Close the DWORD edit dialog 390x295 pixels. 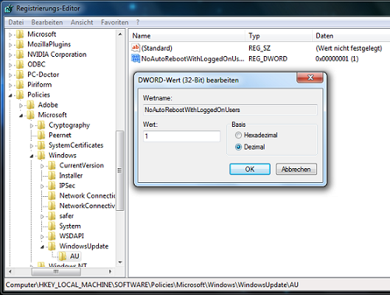(310, 77)
